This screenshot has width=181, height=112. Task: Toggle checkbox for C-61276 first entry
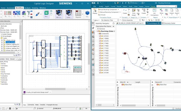100,41
